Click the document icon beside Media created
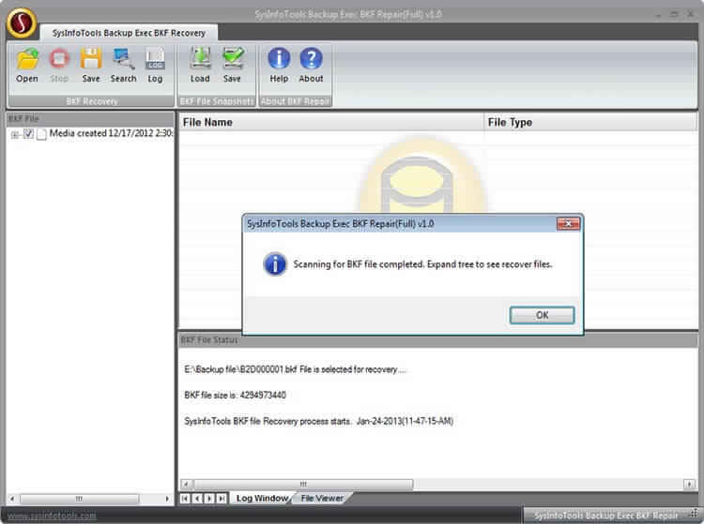The height and width of the screenshot is (524, 704). (41, 134)
